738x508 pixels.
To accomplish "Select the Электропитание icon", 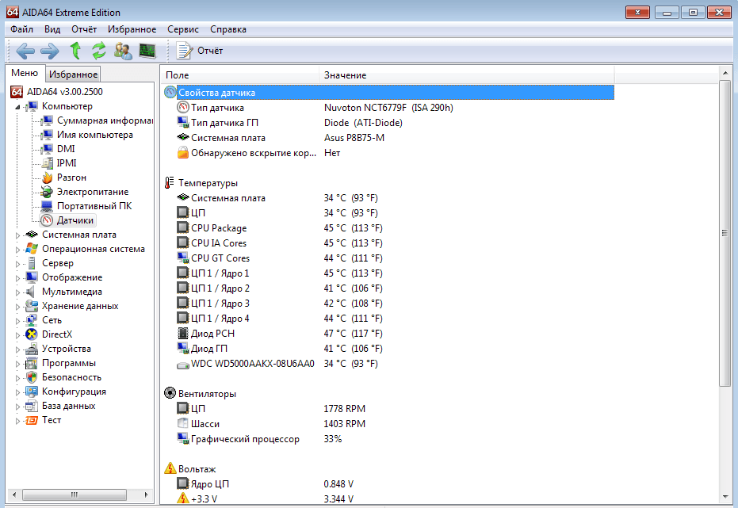I will 47,192.
